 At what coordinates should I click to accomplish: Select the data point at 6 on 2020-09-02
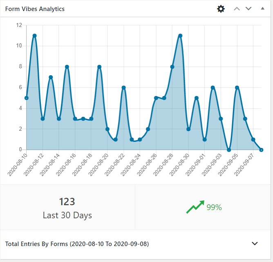tap(213, 87)
